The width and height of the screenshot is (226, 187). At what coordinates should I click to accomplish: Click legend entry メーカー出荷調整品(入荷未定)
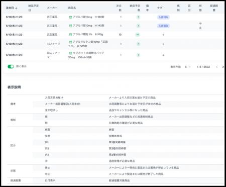[63, 104]
